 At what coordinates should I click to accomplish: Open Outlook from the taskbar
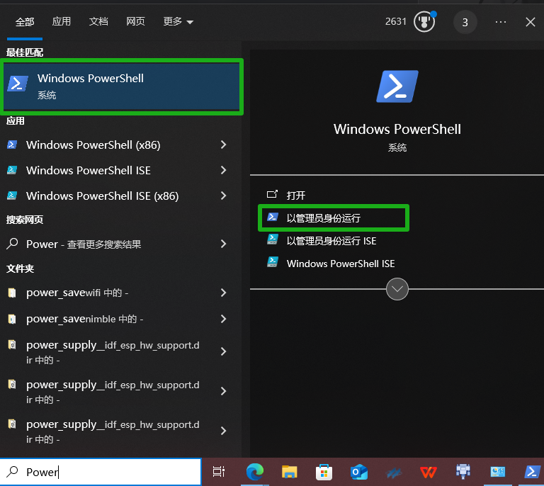(358, 472)
